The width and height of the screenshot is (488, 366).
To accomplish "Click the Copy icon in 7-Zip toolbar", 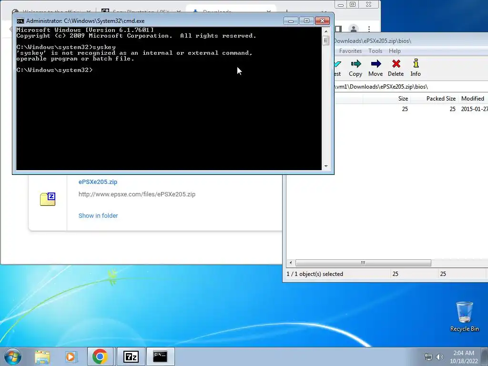I will [x=356, y=64].
